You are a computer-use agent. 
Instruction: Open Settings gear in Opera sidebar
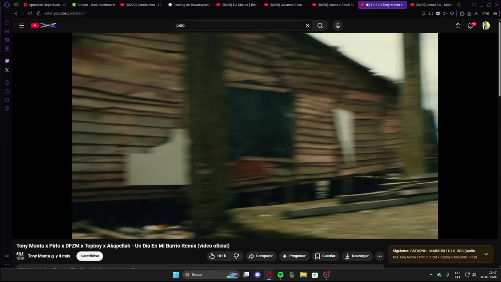tap(7, 108)
